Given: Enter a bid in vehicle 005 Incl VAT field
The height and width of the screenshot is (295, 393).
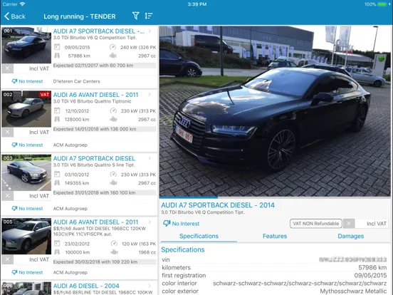Looking at the screenshot, I should click(x=32, y=259).
